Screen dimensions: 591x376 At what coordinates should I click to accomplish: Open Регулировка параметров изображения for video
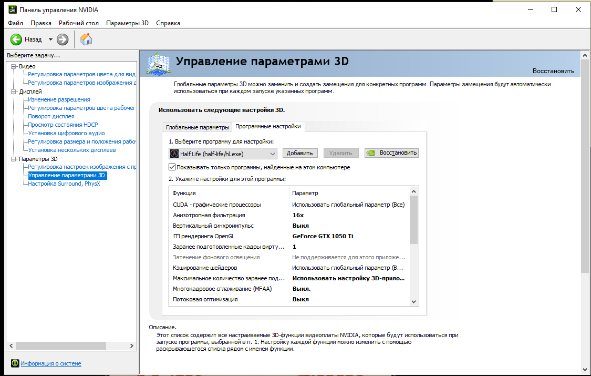tap(82, 83)
